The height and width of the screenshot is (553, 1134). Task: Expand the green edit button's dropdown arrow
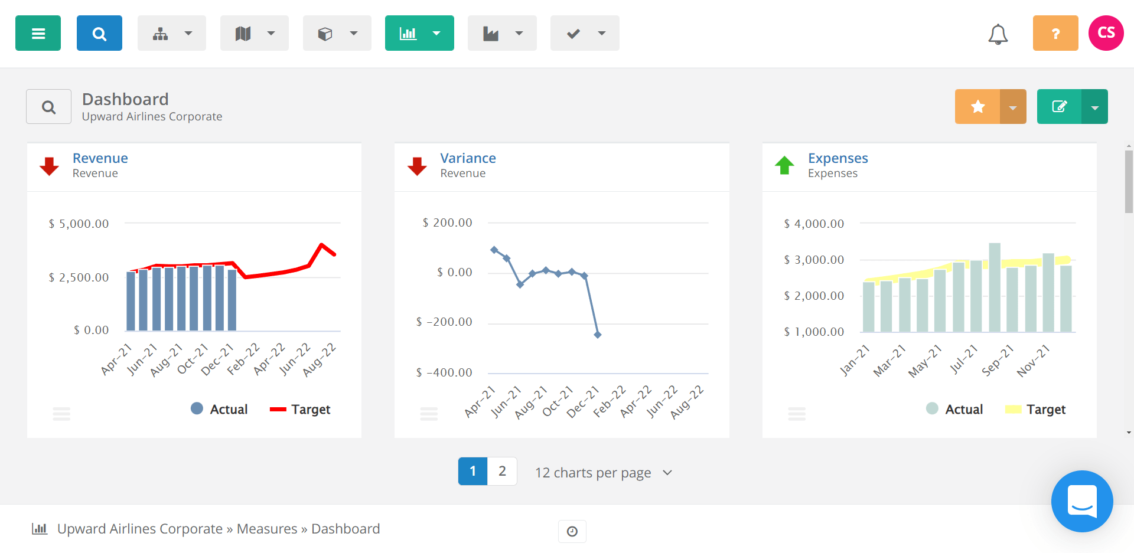[x=1096, y=106]
